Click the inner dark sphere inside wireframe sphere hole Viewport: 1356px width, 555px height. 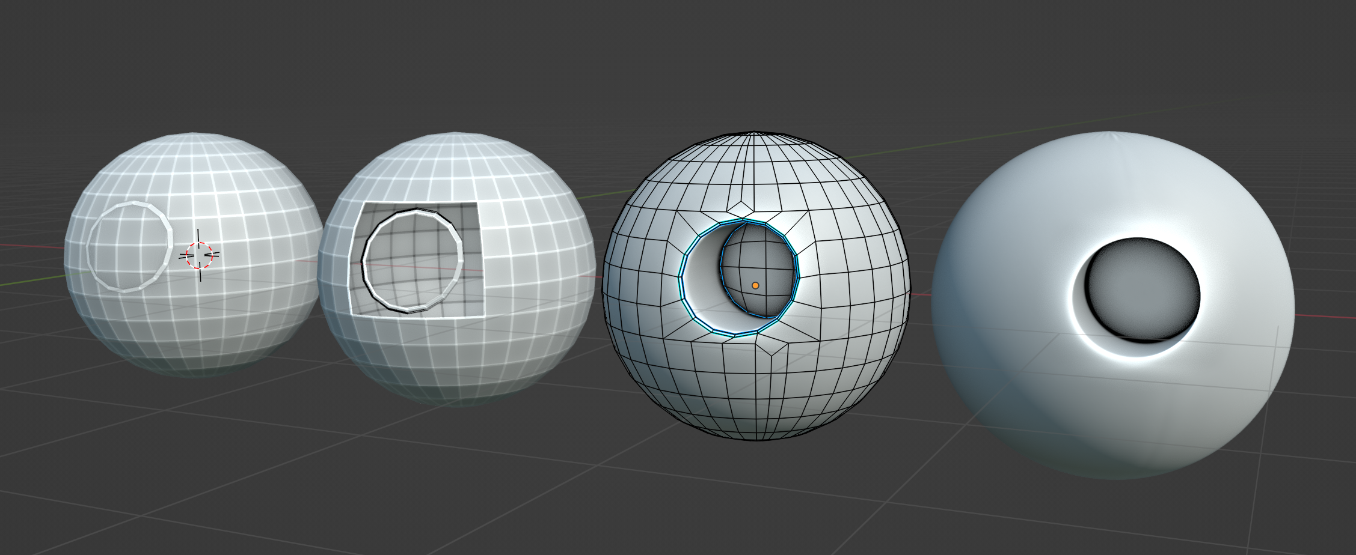pyautogui.click(x=759, y=270)
